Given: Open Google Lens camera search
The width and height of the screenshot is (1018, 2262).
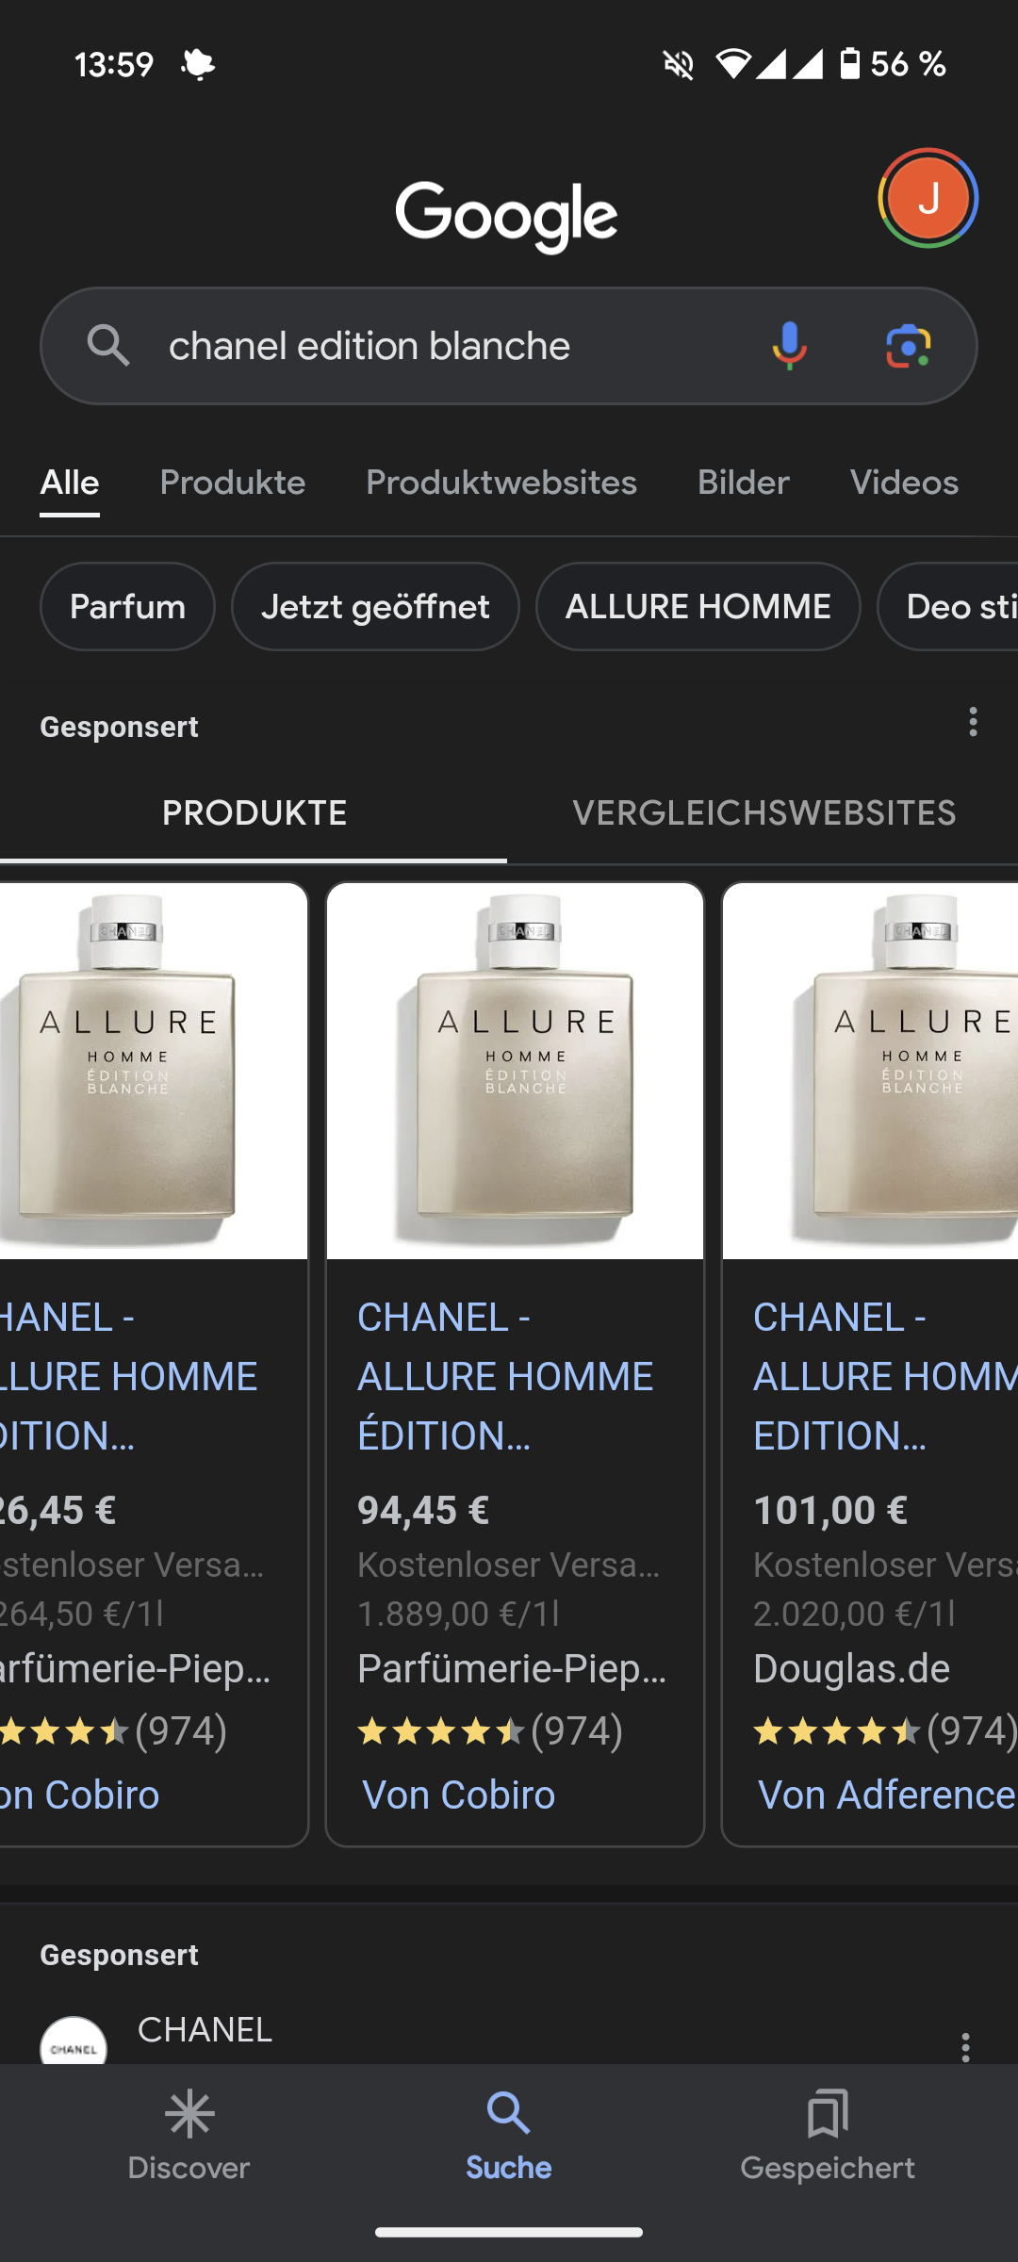Looking at the screenshot, I should 908,346.
